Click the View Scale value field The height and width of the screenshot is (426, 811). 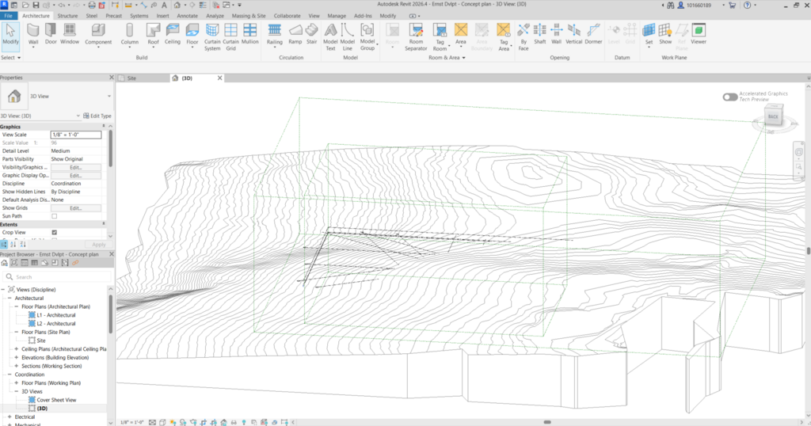click(x=75, y=135)
